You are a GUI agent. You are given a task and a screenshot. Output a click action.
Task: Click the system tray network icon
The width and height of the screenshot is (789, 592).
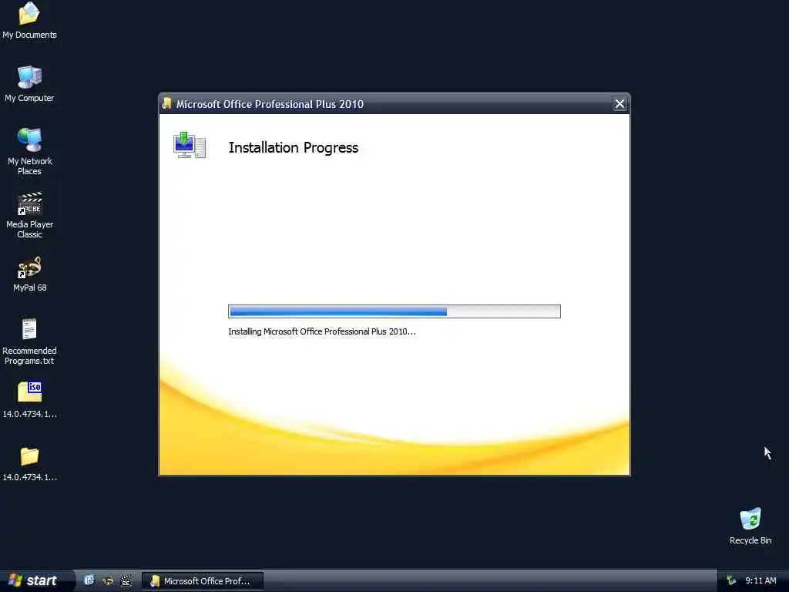coord(731,580)
